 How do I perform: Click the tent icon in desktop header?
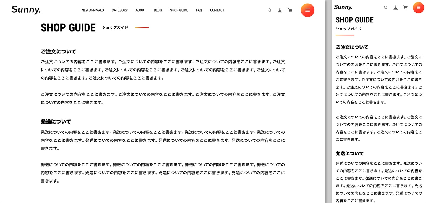pos(280,10)
